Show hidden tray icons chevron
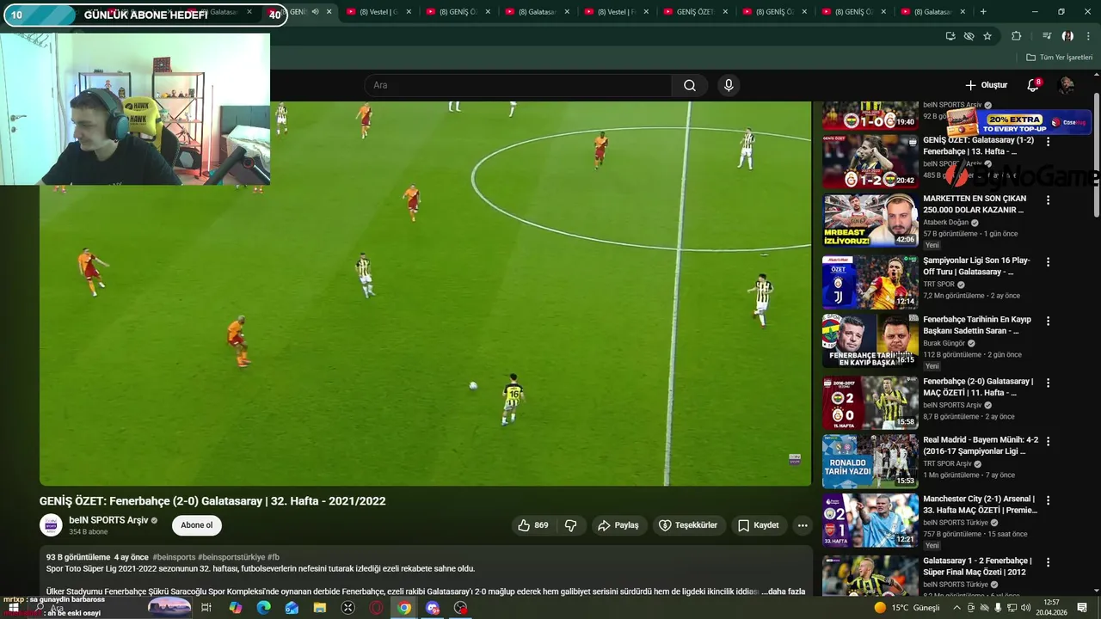 (956, 608)
